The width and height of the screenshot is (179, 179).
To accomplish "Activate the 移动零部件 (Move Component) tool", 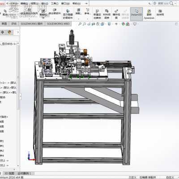I will click(x=55, y=11).
